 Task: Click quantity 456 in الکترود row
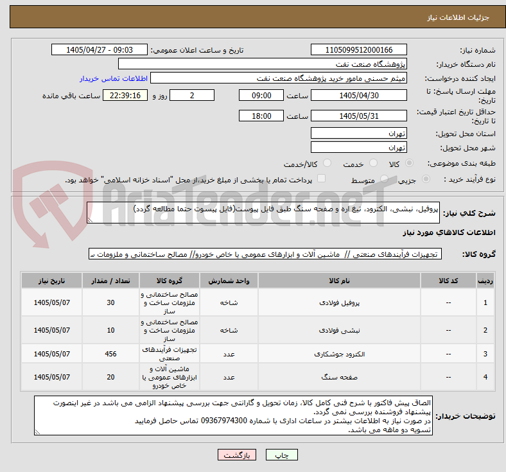(110, 354)
